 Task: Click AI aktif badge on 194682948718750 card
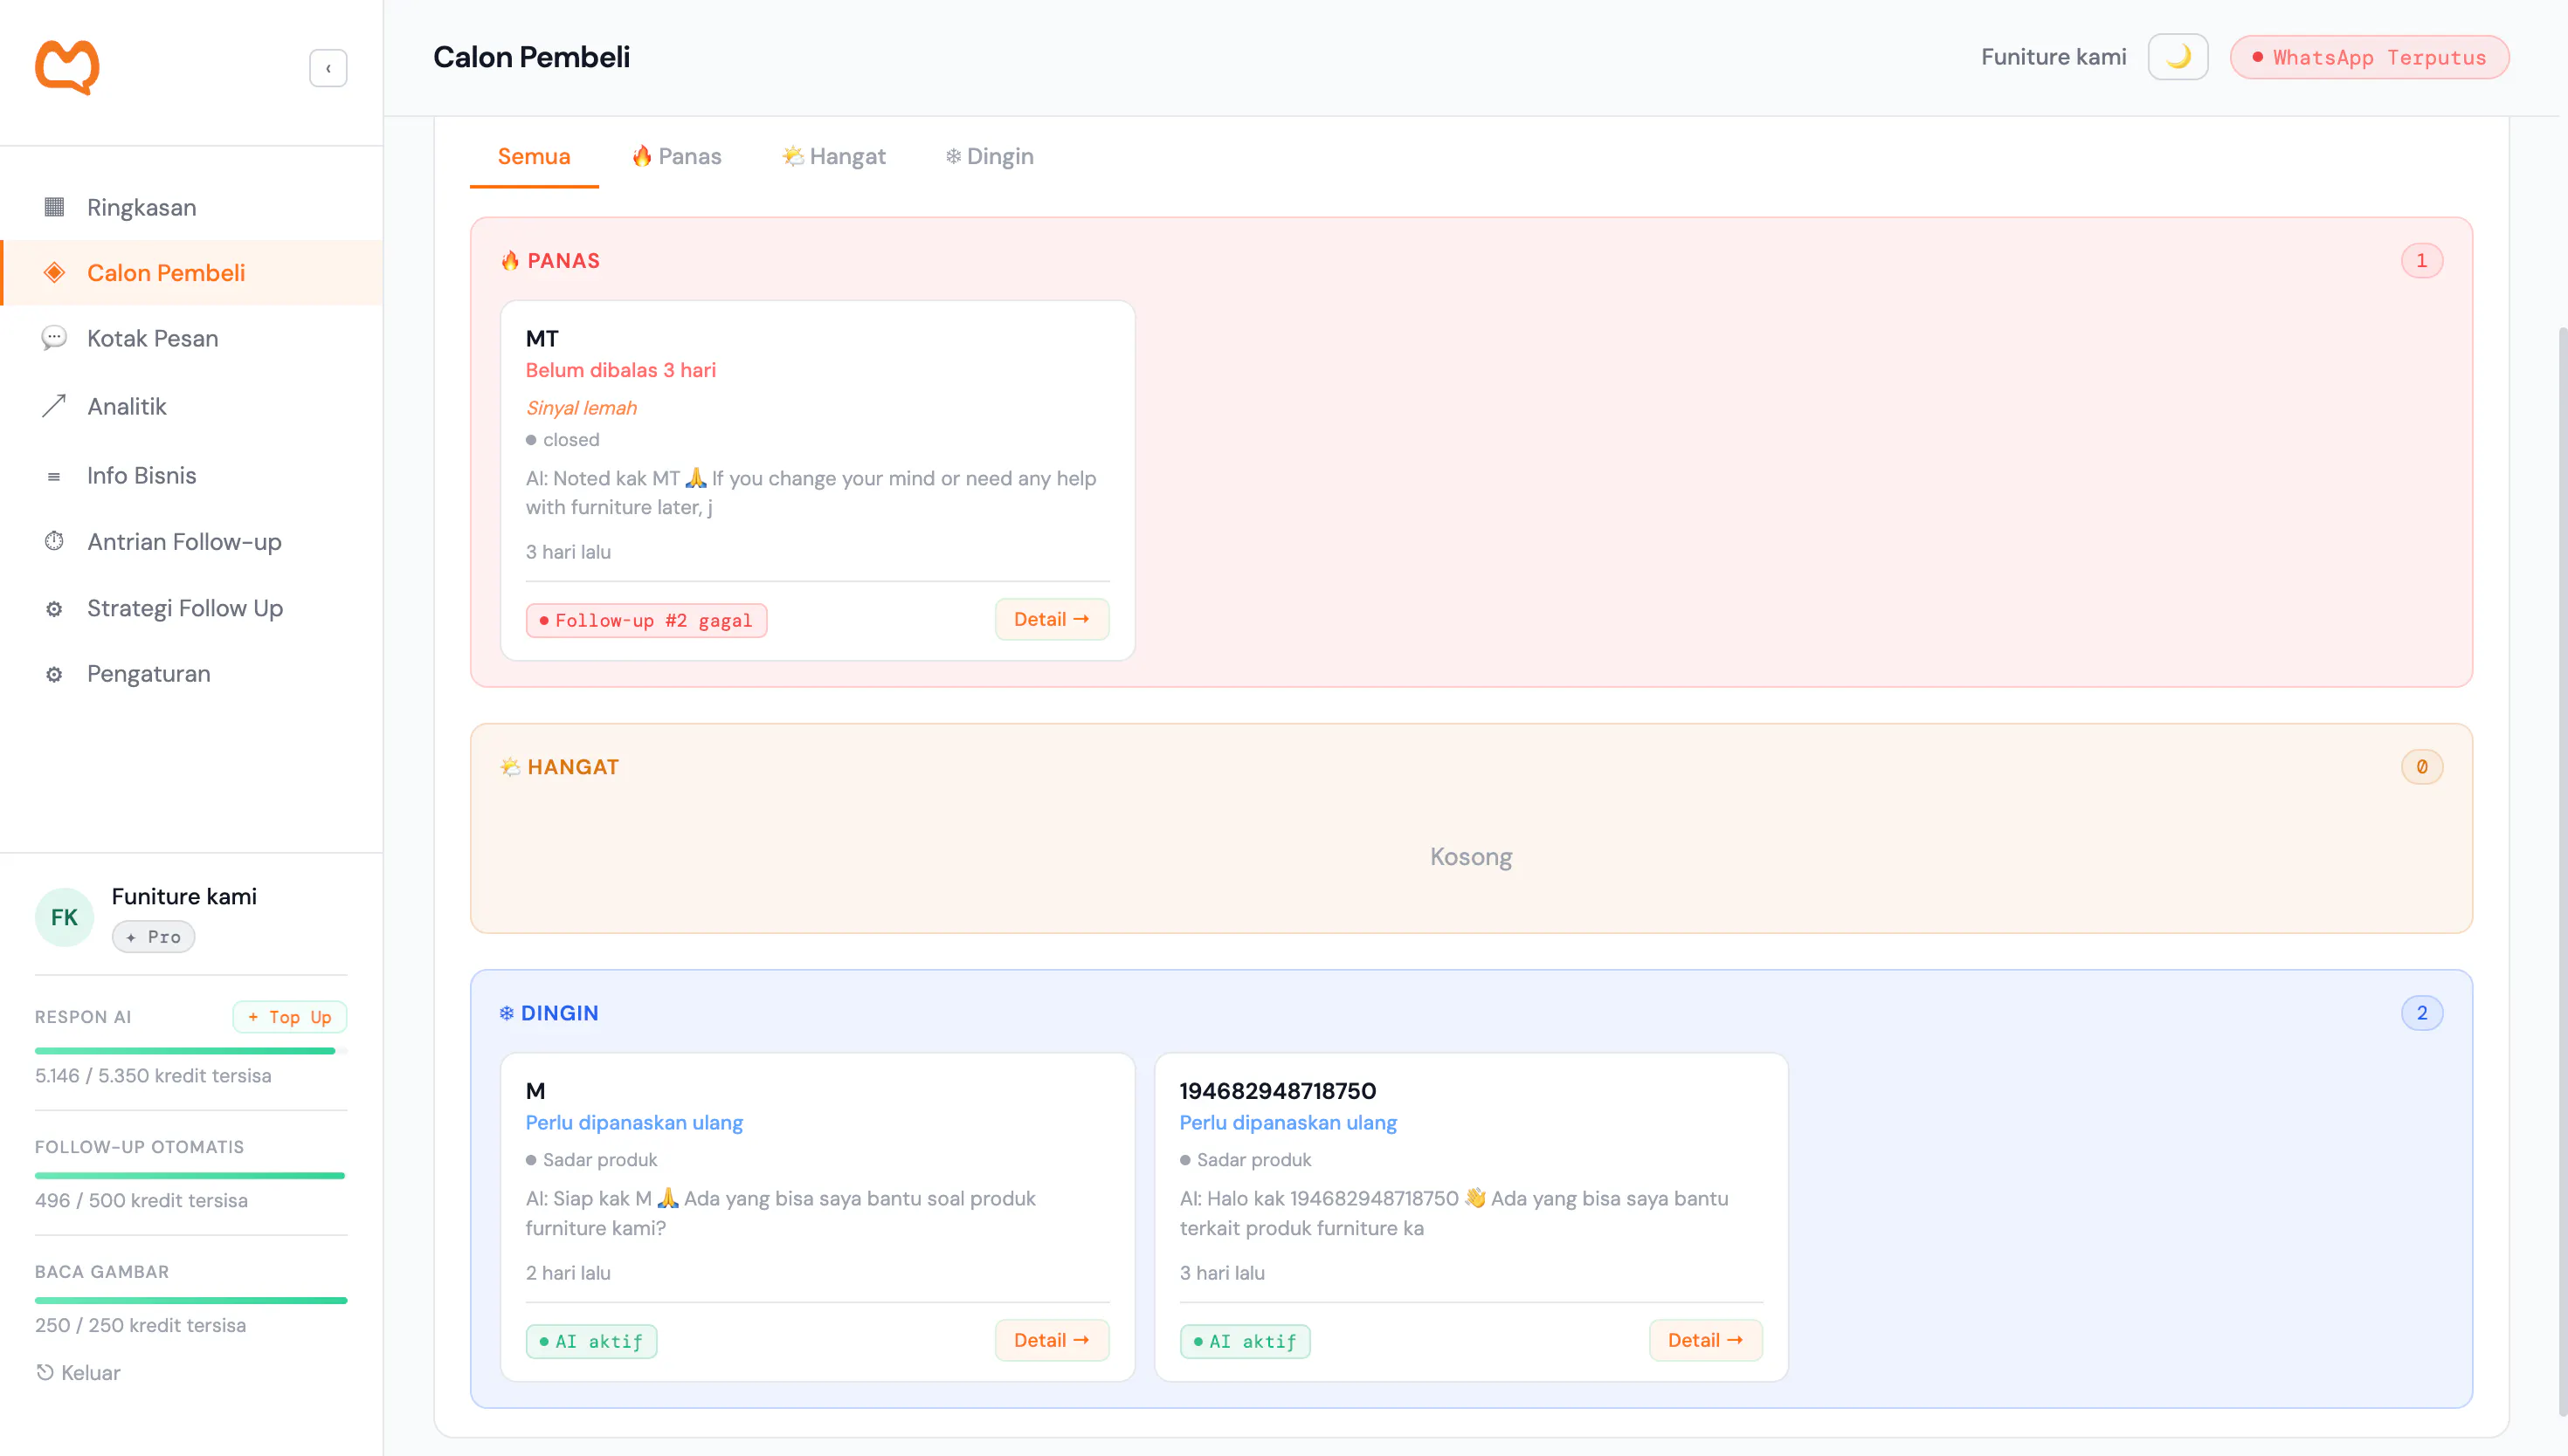click(x=1245, y=1341)
